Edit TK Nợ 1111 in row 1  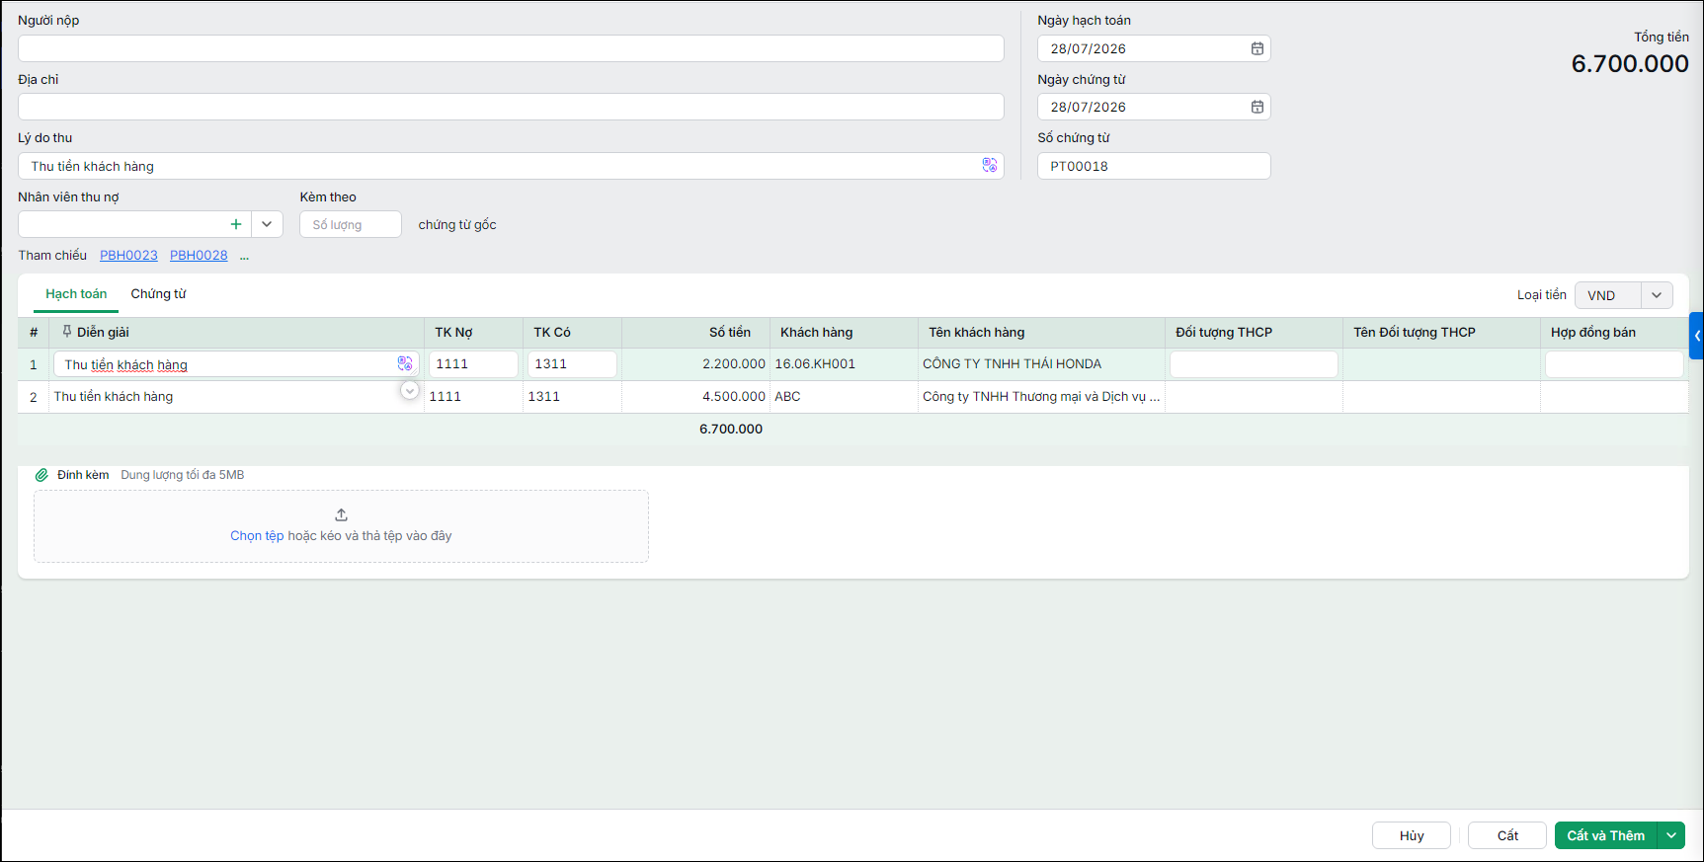[x=473, y=364]
